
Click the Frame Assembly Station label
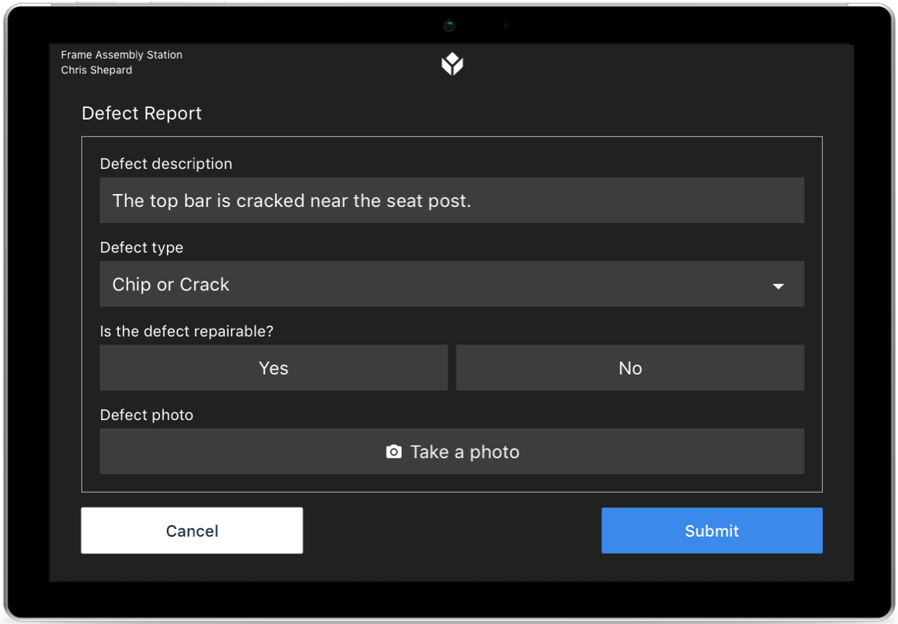[121, 55]
